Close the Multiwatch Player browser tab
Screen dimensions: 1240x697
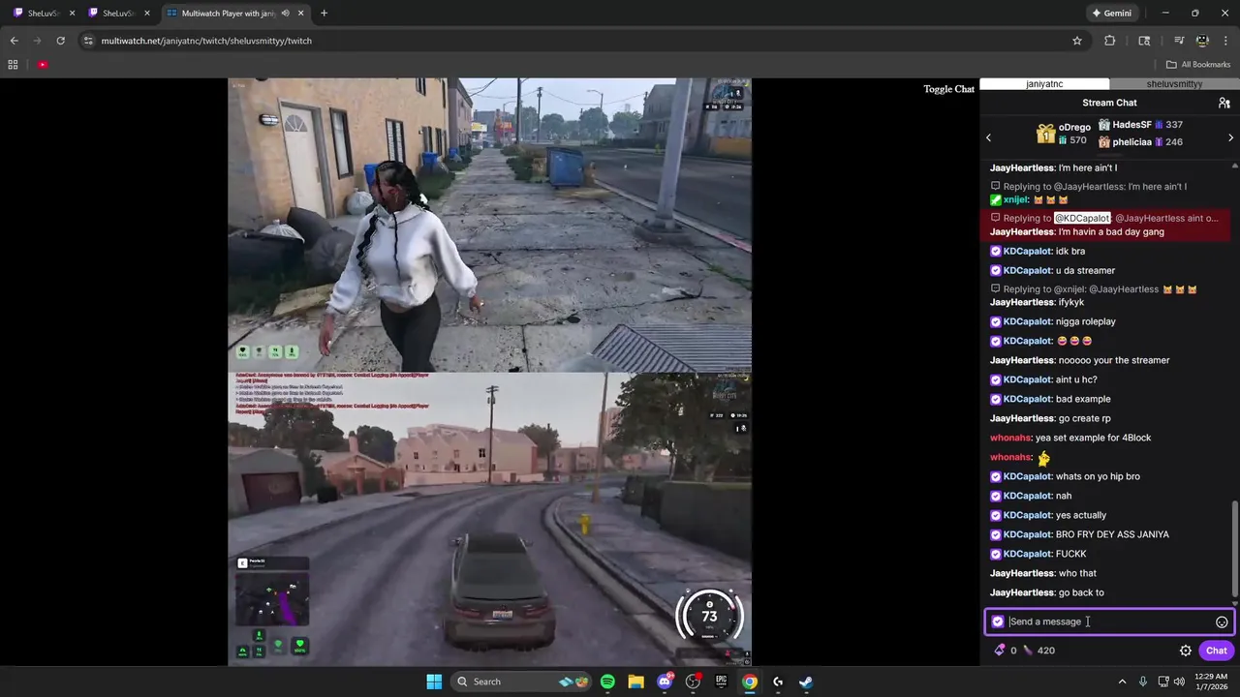pyautogui.click(x=301, y=14)
